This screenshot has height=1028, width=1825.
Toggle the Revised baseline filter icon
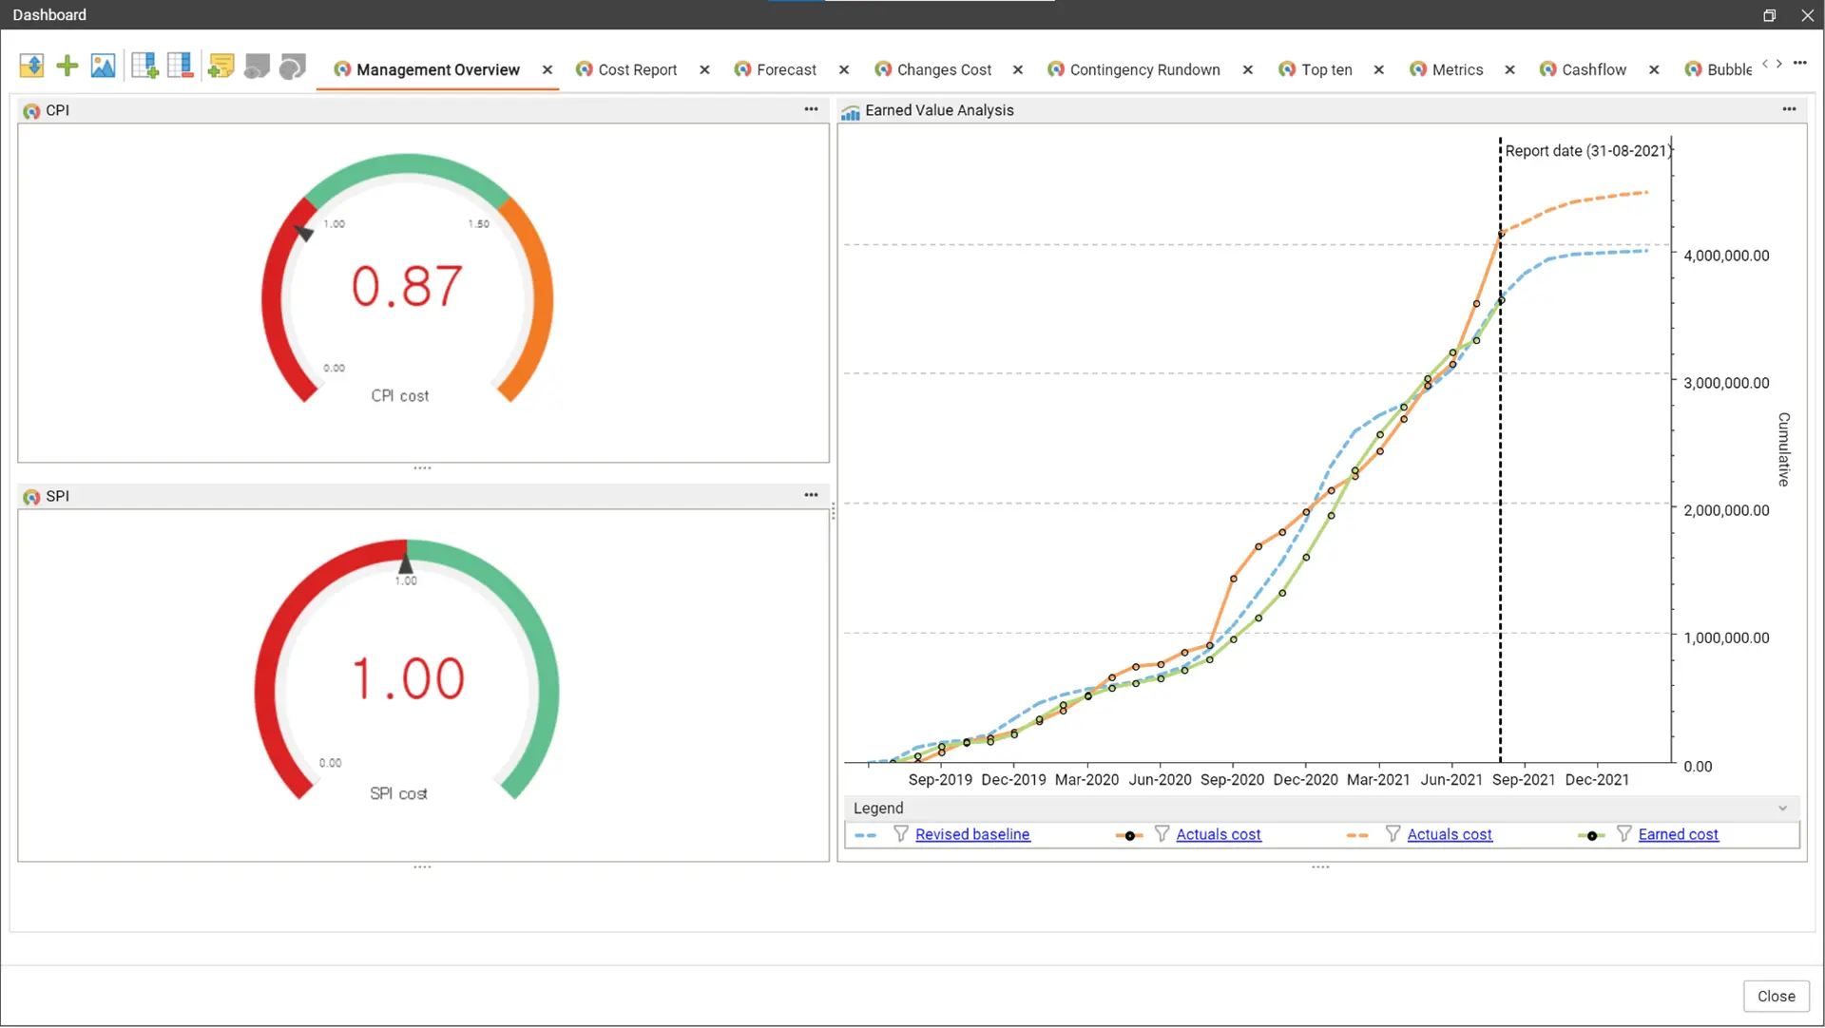pyautogui.click(x=900, y=834)
